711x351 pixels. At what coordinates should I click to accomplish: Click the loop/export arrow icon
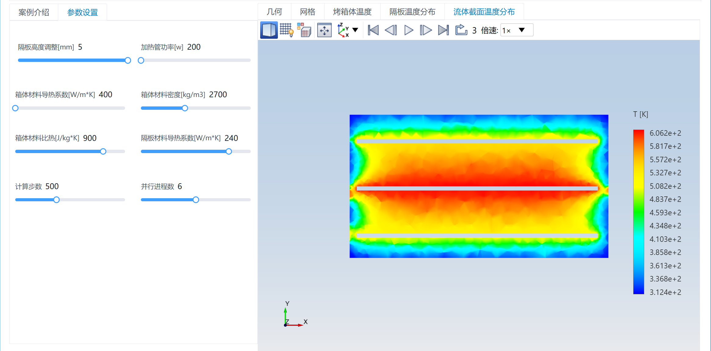coord(461,30)
